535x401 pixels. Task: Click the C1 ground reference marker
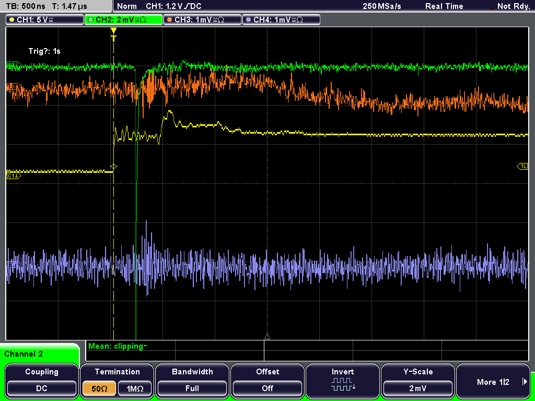tap(14, 176)
